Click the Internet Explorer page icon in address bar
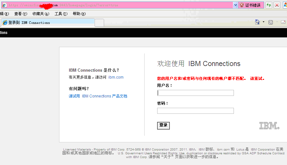 pos(4,5)
